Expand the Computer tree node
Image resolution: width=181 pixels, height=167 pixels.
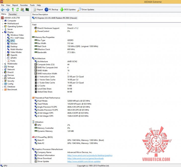click(3, 21)
